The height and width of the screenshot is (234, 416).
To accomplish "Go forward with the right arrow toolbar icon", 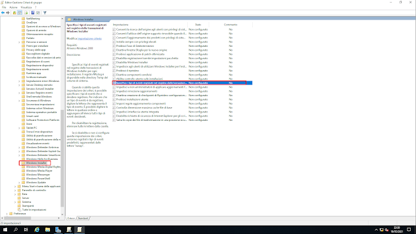I will [x=8, y=13].
